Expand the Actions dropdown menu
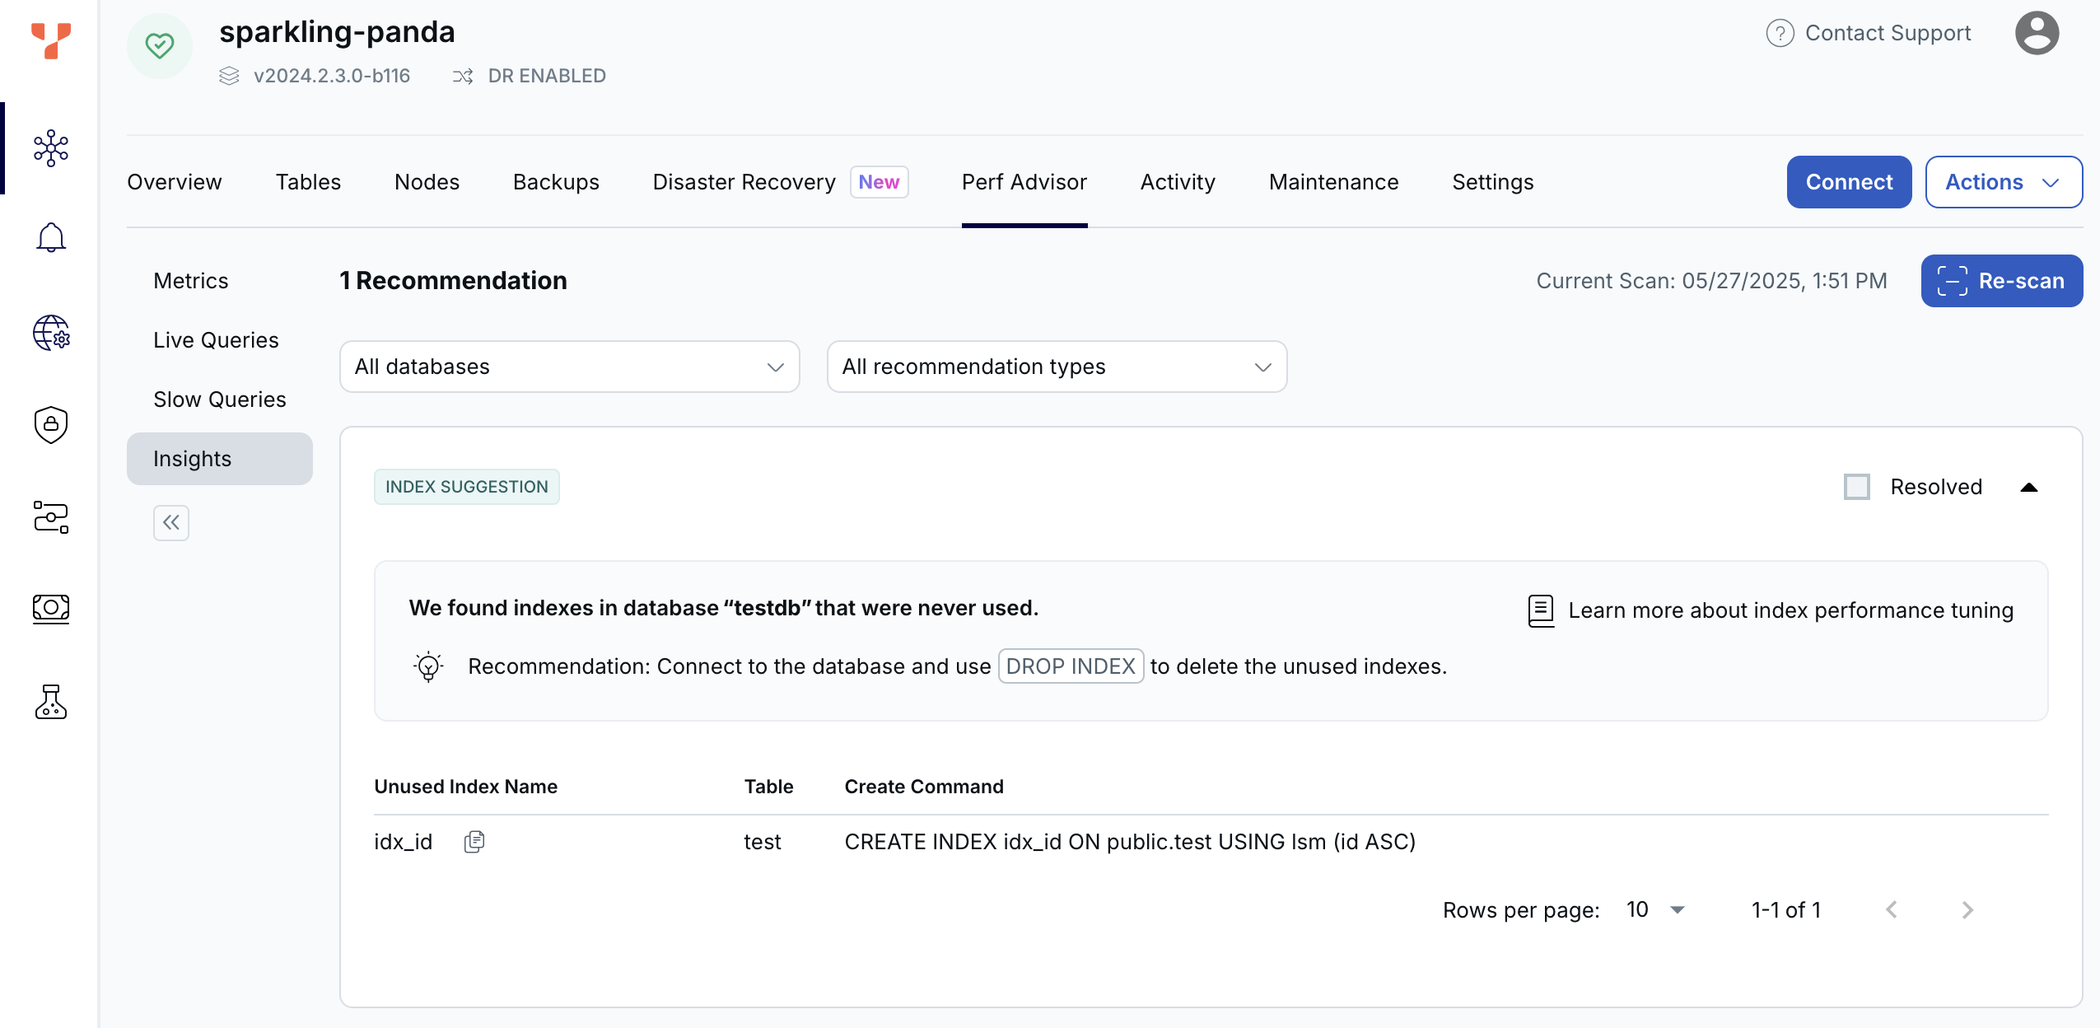Viewport: 2100px width, 1028px height. coord(2003,182)
